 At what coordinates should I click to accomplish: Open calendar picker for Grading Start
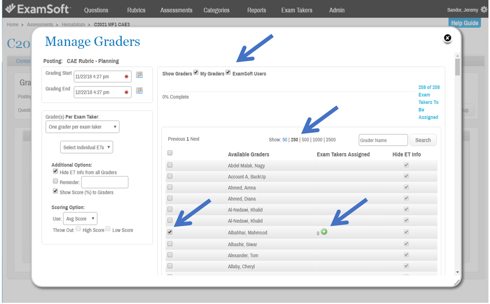pyautogui.click(x=139, y=75)
